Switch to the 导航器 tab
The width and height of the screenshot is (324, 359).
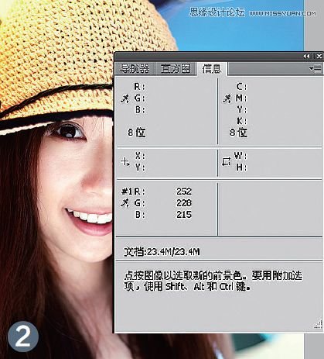[135, 69]
